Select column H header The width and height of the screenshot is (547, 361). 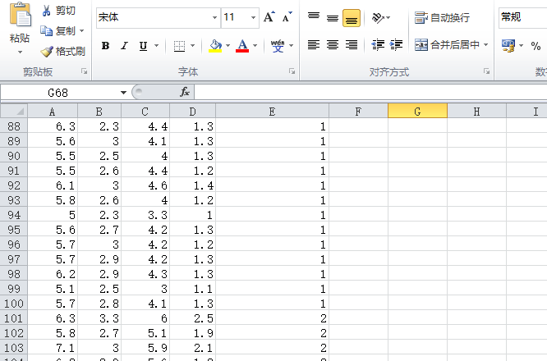point(476,112)
